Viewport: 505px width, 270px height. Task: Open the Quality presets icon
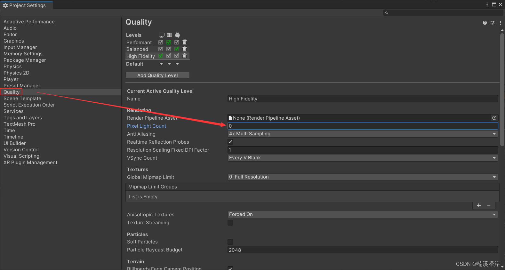pos(493,23)
